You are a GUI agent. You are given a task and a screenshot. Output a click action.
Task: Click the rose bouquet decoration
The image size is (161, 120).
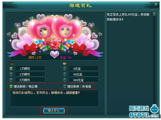pyautogui.click(x=55, y=44)
